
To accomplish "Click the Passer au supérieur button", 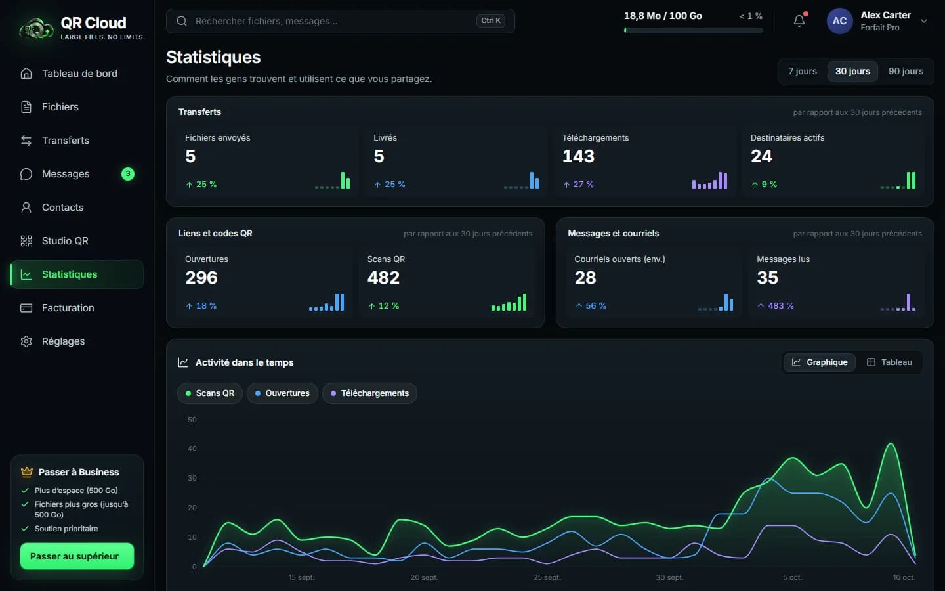I will [77, 556].
